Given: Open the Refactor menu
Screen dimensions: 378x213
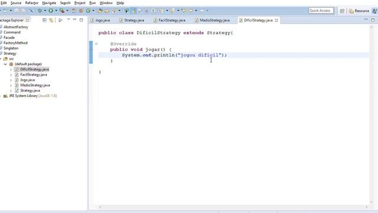Looking at the screenshot, I should coord(31,3).
